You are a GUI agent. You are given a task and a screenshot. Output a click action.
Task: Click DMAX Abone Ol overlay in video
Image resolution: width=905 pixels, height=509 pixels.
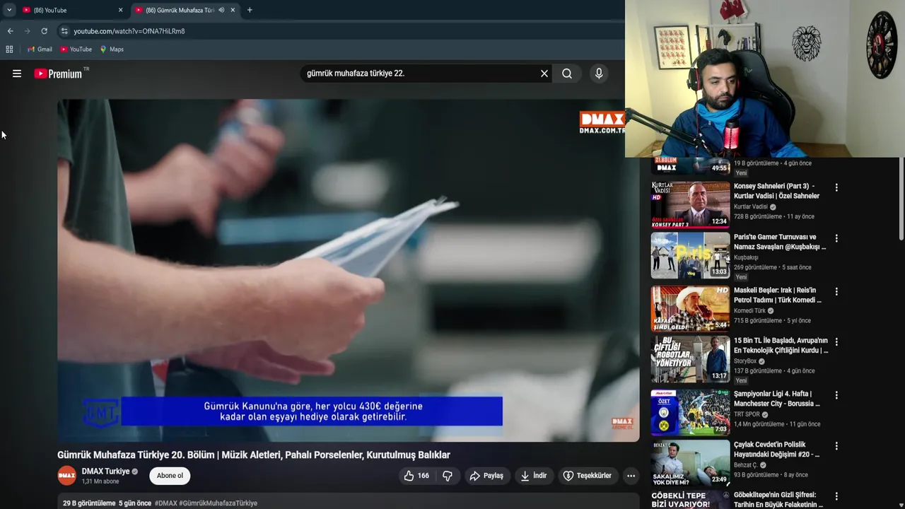click(x=622, y=422)
